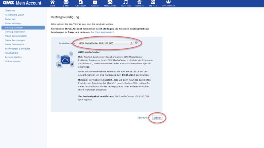The height and width of the screenshot is (148, 264).
Task: Open Meine Rechnungen in sidebar
Action: click(15, 40)
